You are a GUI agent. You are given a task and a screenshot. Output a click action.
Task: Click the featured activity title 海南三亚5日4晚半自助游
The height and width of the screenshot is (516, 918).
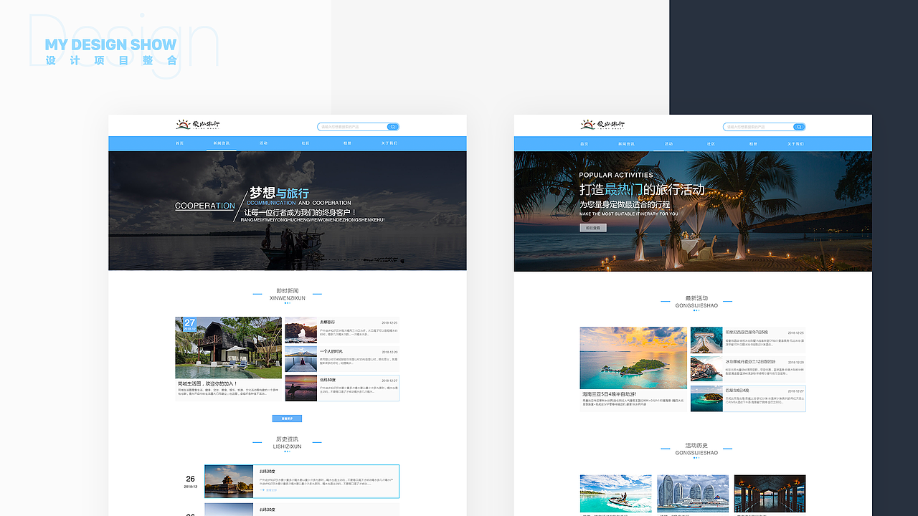coord(609,393)
